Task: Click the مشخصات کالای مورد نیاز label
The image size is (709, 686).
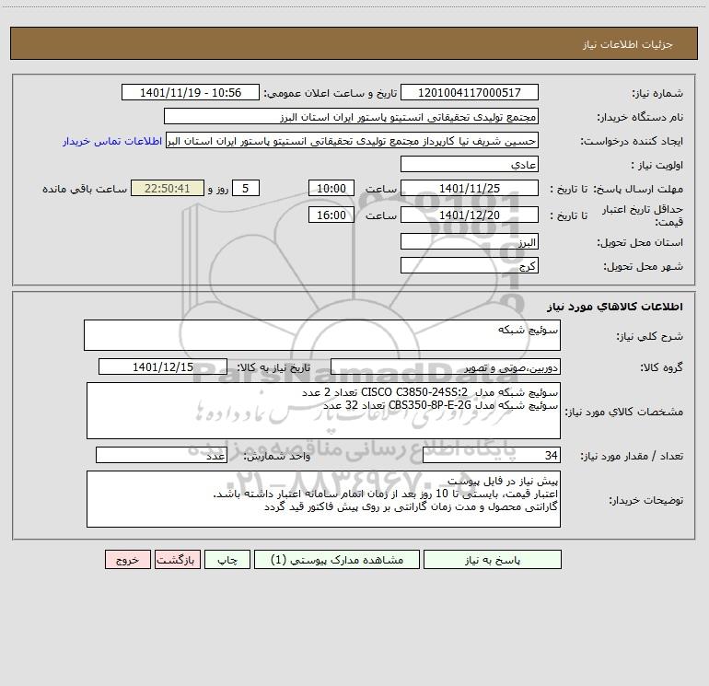Action: pyautogui.click(x=623, y=412)
